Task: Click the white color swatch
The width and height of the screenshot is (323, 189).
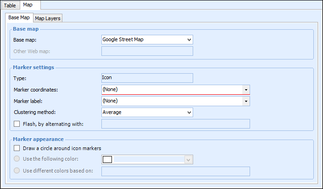Action: pos(107,160)
